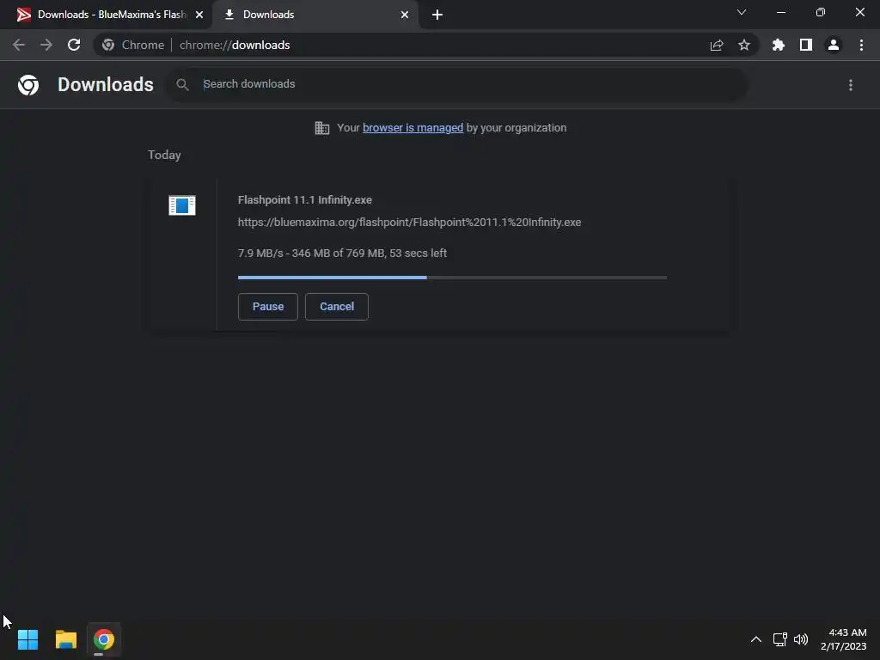The height and width of the screenshot is (660, 880).
Task: Click the Chrome site info icon
Action: [x=108, y=45]
